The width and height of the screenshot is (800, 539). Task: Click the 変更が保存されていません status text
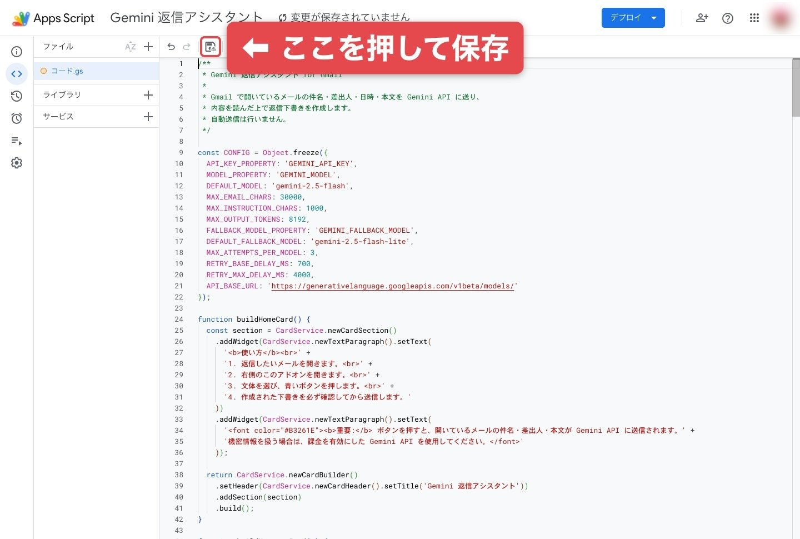[350, 18]
